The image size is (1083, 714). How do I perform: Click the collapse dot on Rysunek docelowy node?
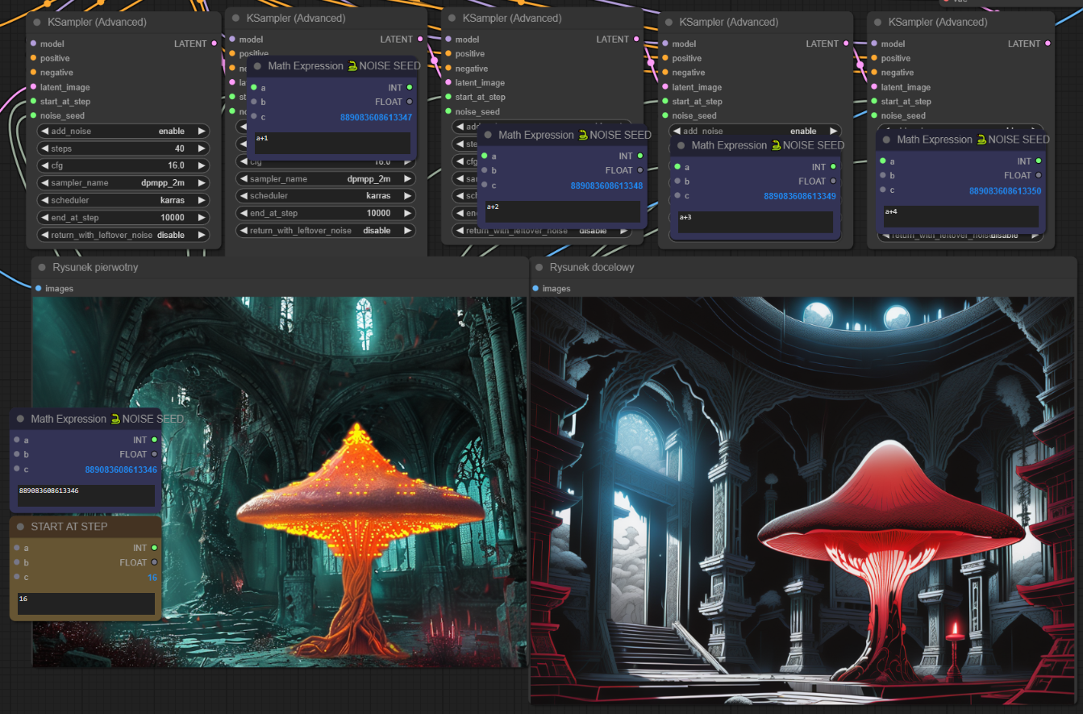(539, 267)
